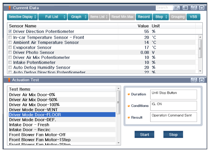210x152 pixels.
Task: Uncheck the Driver Direction Potentiometer checkbox
Action: (x=10, y=31)
